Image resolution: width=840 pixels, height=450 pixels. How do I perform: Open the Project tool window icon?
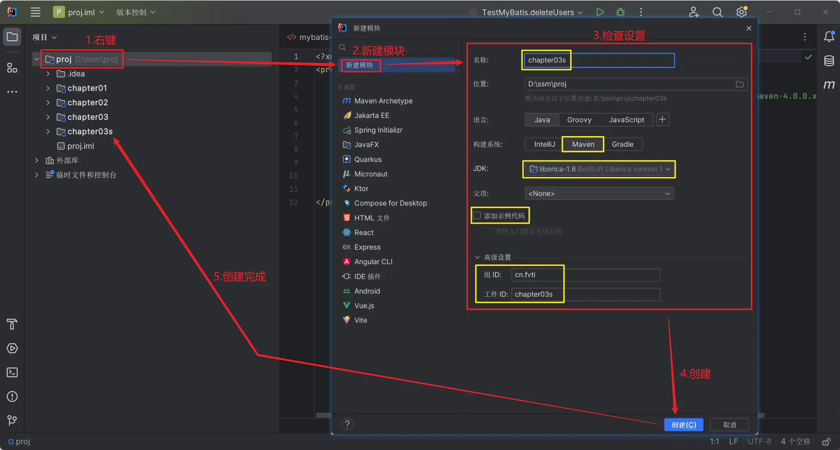tap(12, 36)
